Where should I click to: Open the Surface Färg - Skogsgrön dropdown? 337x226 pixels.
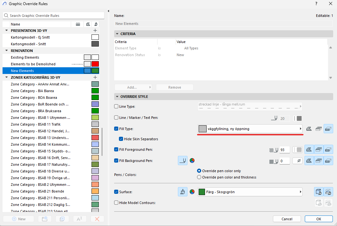click(x=250, y=192)
